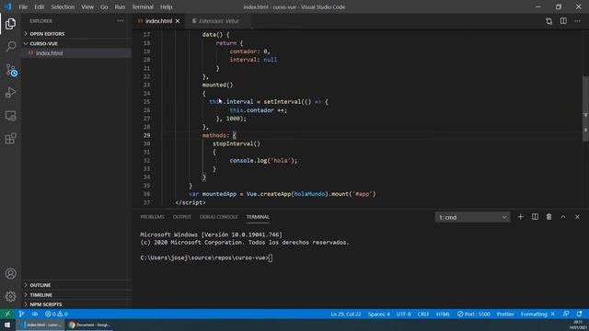This screenshot has width=589, height=331.
Task: Open the Explorer view in activity bar
Action: 10,24
